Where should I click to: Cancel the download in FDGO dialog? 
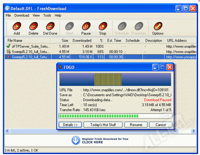click(x=161, y=125)
